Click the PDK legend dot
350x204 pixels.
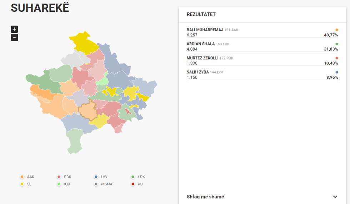pos(59,177)
